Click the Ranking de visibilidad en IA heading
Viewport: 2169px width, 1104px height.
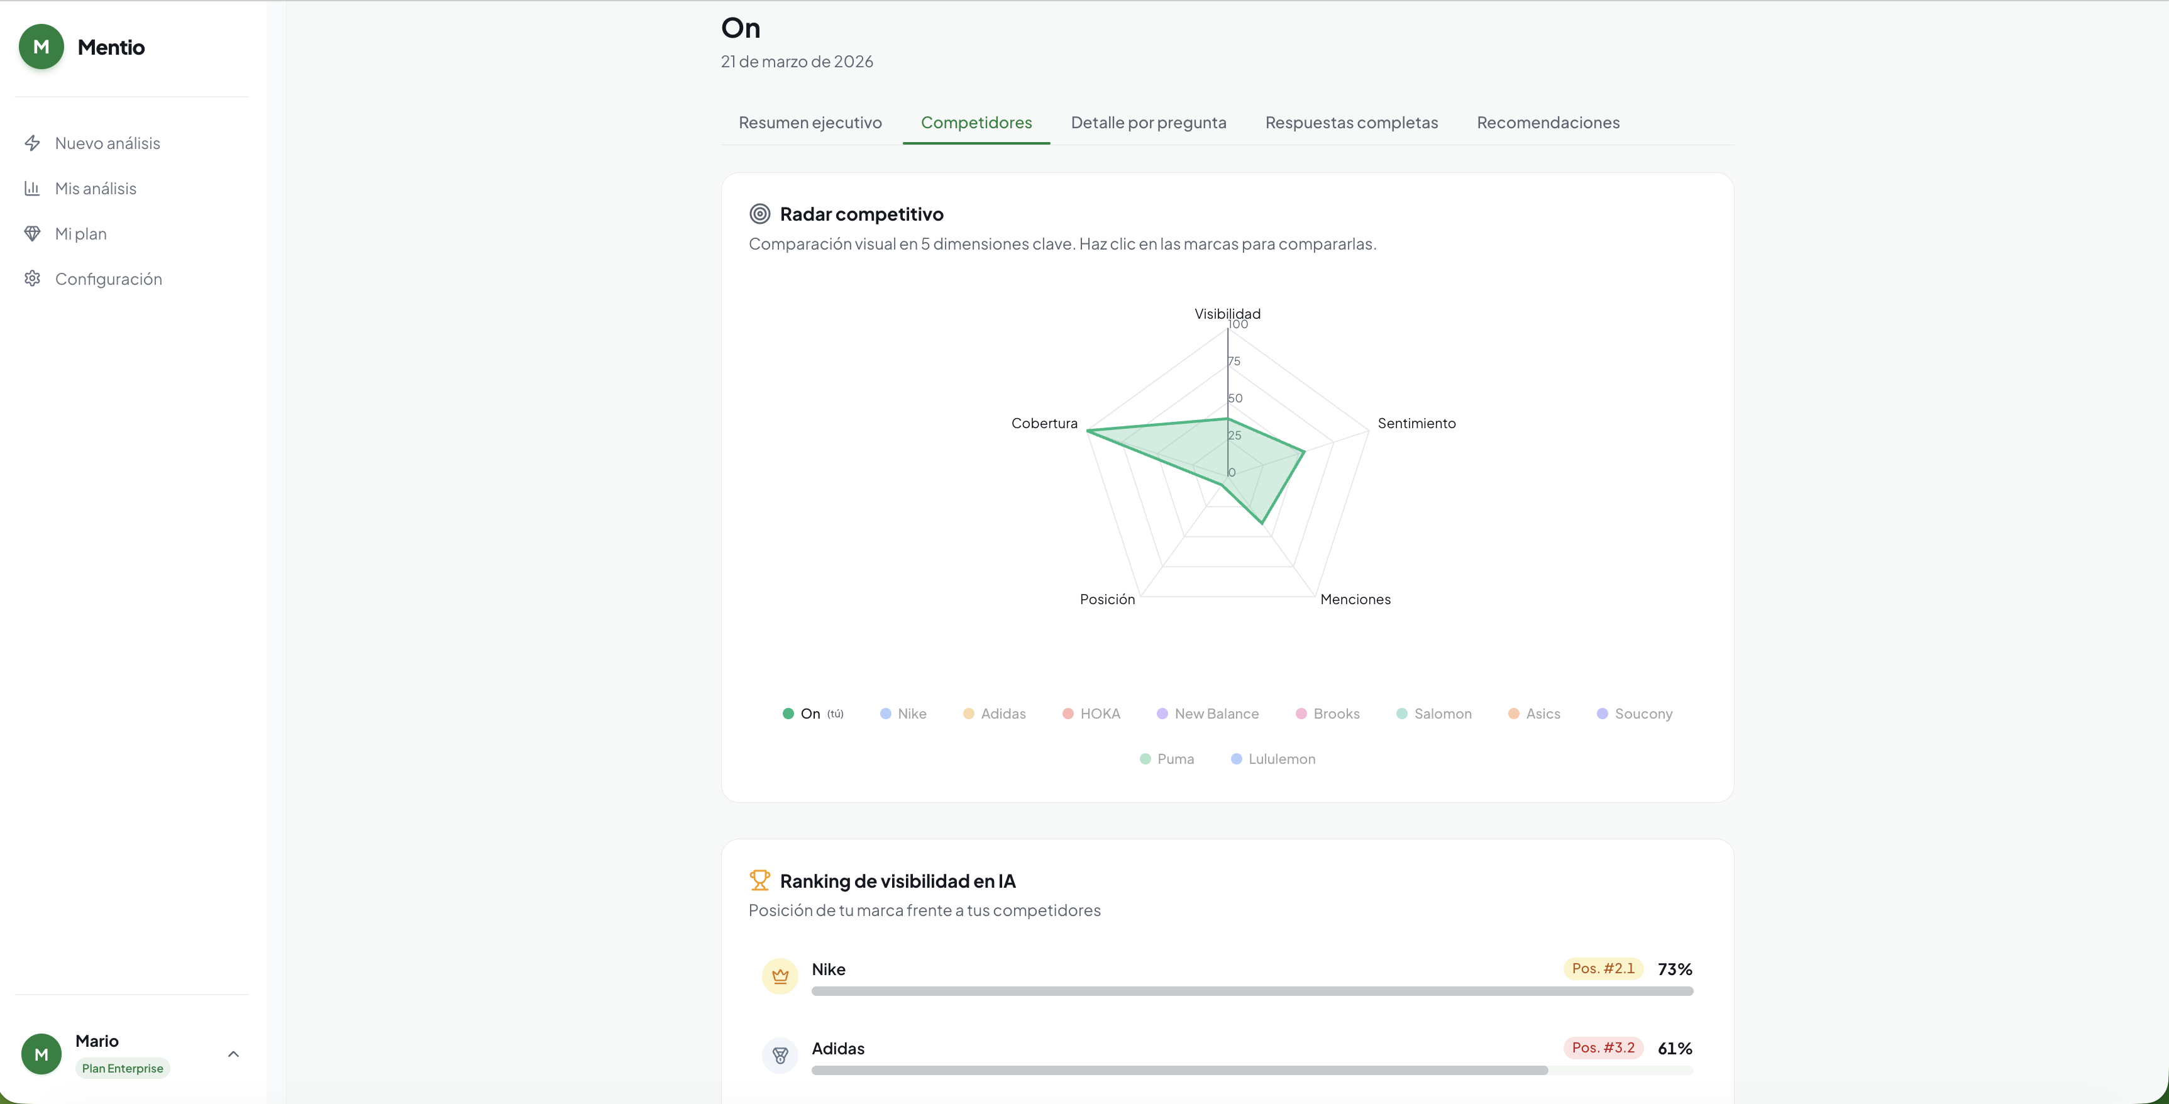898,881
